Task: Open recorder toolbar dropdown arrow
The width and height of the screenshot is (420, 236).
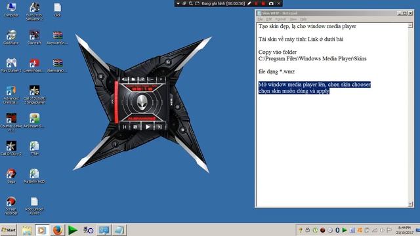Action: 178,3
